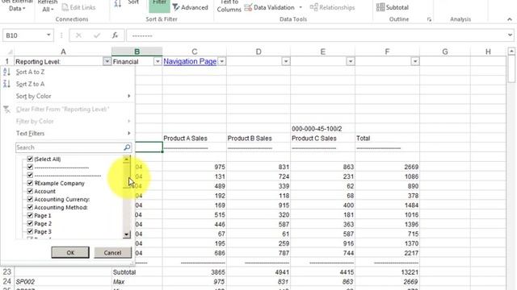Open the Filter by Color submenu
The height and width of the screenshot is (290, 517).
68,121
